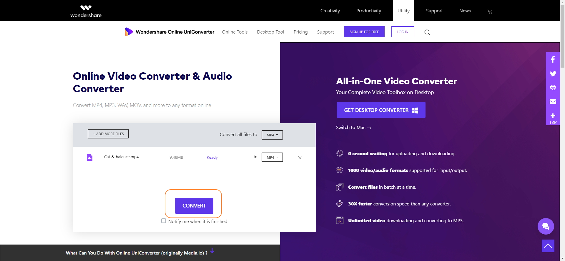565x261 pixels.
Task: Share via email envelope icon
Action: click(x=553, y=102)
